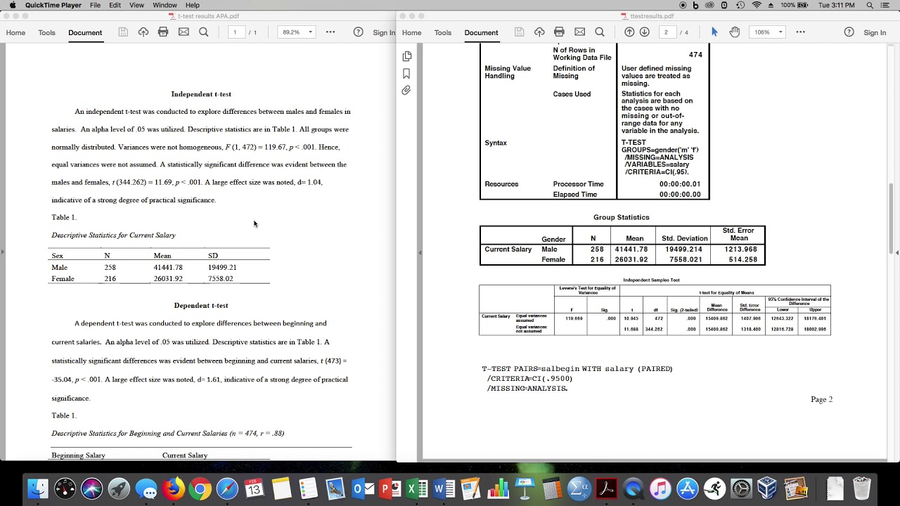Click 'Dependent t-test' heading in APA document
The image size is (900, 506).
point(201,305)
